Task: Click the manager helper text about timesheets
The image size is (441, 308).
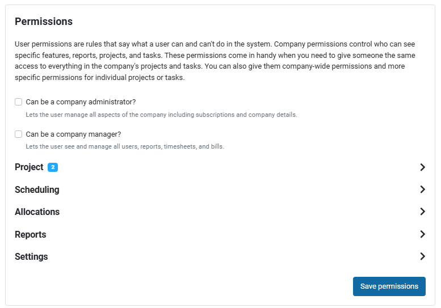Action: pyautogui.click(x=125, y=146)
